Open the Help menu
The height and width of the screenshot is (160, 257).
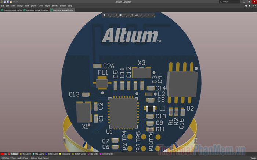(70, 6)
